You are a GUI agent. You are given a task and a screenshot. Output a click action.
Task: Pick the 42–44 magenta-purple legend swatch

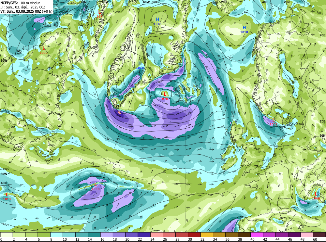pyautogui.click(x=270, y=235)
